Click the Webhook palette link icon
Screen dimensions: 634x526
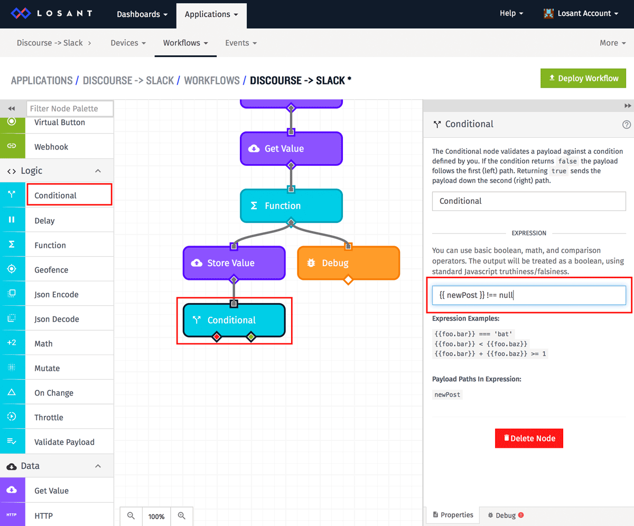coord(12,146)
